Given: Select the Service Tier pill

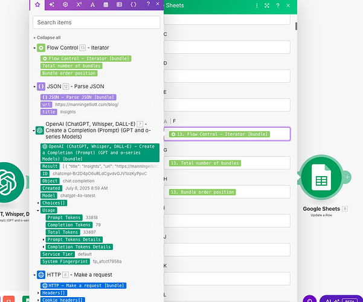Looking at the screenshot, I should click(x=57, y=254).
